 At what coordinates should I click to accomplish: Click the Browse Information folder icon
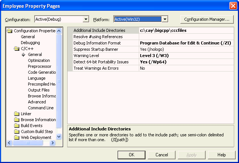click(x=16, y=120)
